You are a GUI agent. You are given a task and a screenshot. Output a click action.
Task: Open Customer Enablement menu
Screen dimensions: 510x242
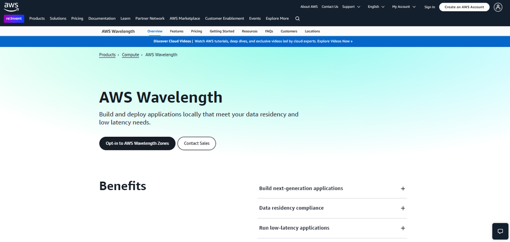pos(224,18)
